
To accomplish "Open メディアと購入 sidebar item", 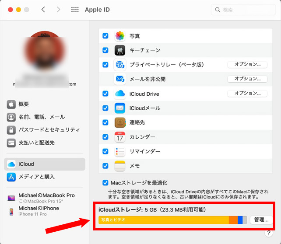I will (x=45, y=177).
